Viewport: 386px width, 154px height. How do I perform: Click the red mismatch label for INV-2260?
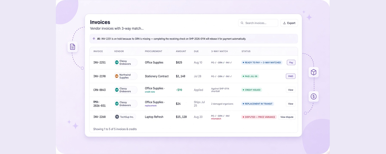[216, 119]
